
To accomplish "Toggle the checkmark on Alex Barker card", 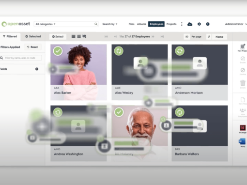I will point(58,51).
